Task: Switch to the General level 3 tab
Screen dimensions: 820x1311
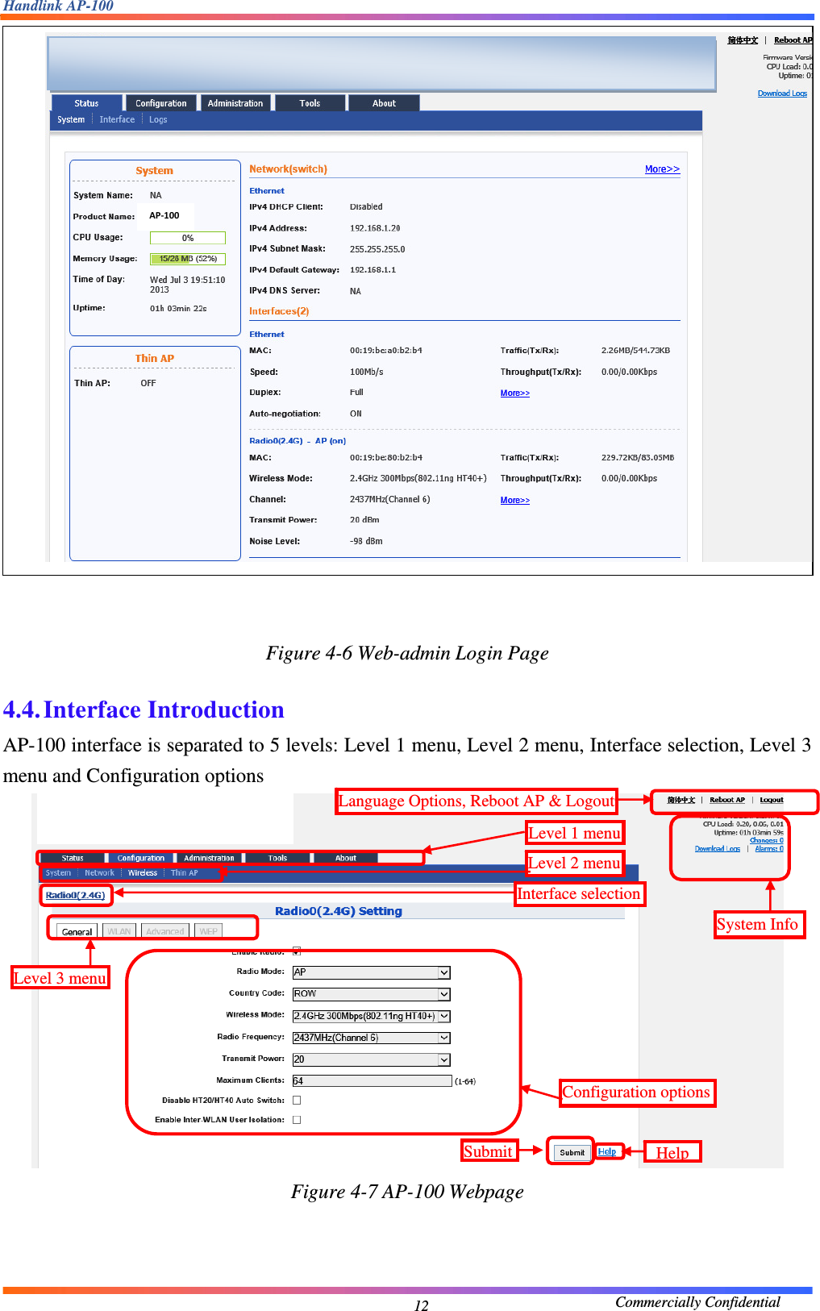Action: [x=77, y=931]
